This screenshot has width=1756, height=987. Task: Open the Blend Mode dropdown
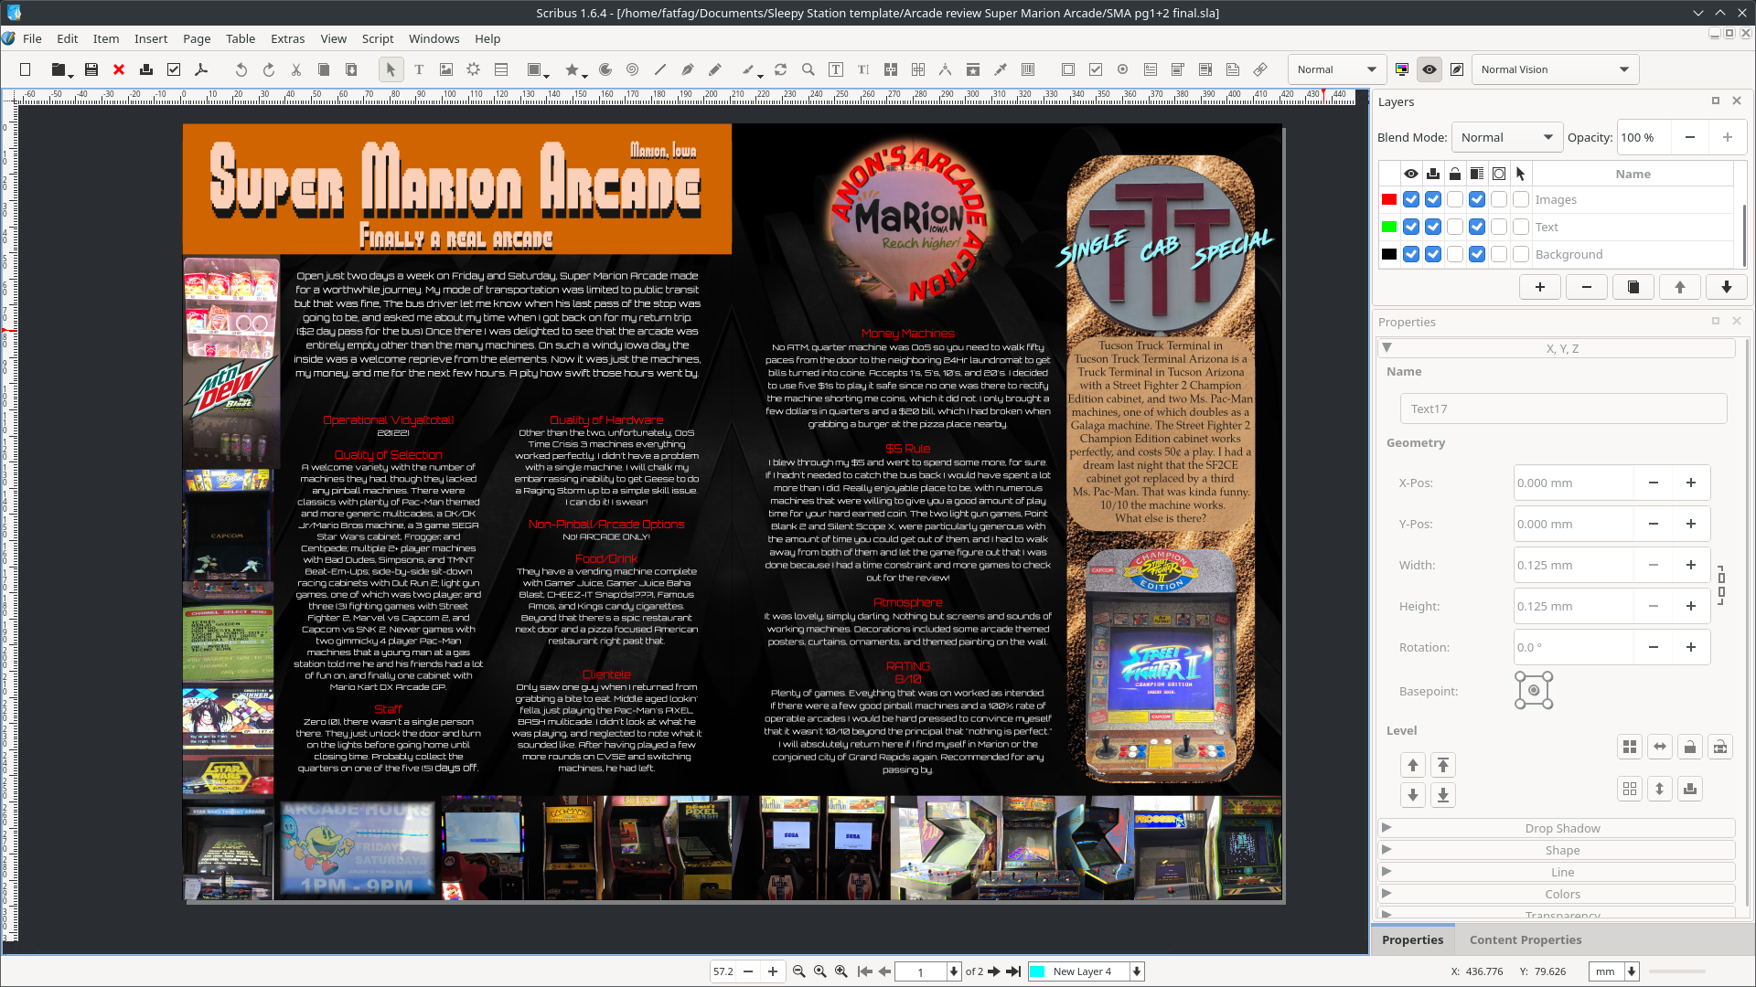tap(1506, 137)
